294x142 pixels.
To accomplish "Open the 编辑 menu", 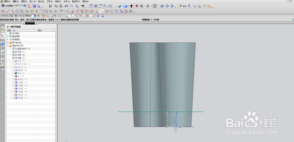I will pyautogui.click(x=16, y=1).
